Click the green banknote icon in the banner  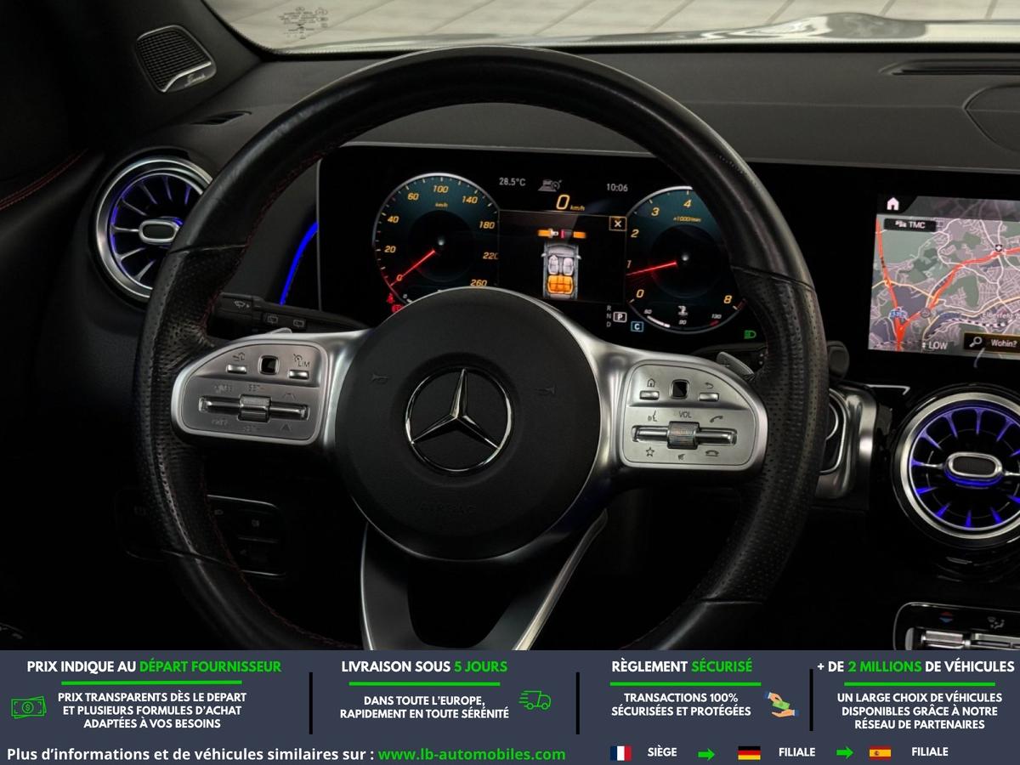click(29, 706)
